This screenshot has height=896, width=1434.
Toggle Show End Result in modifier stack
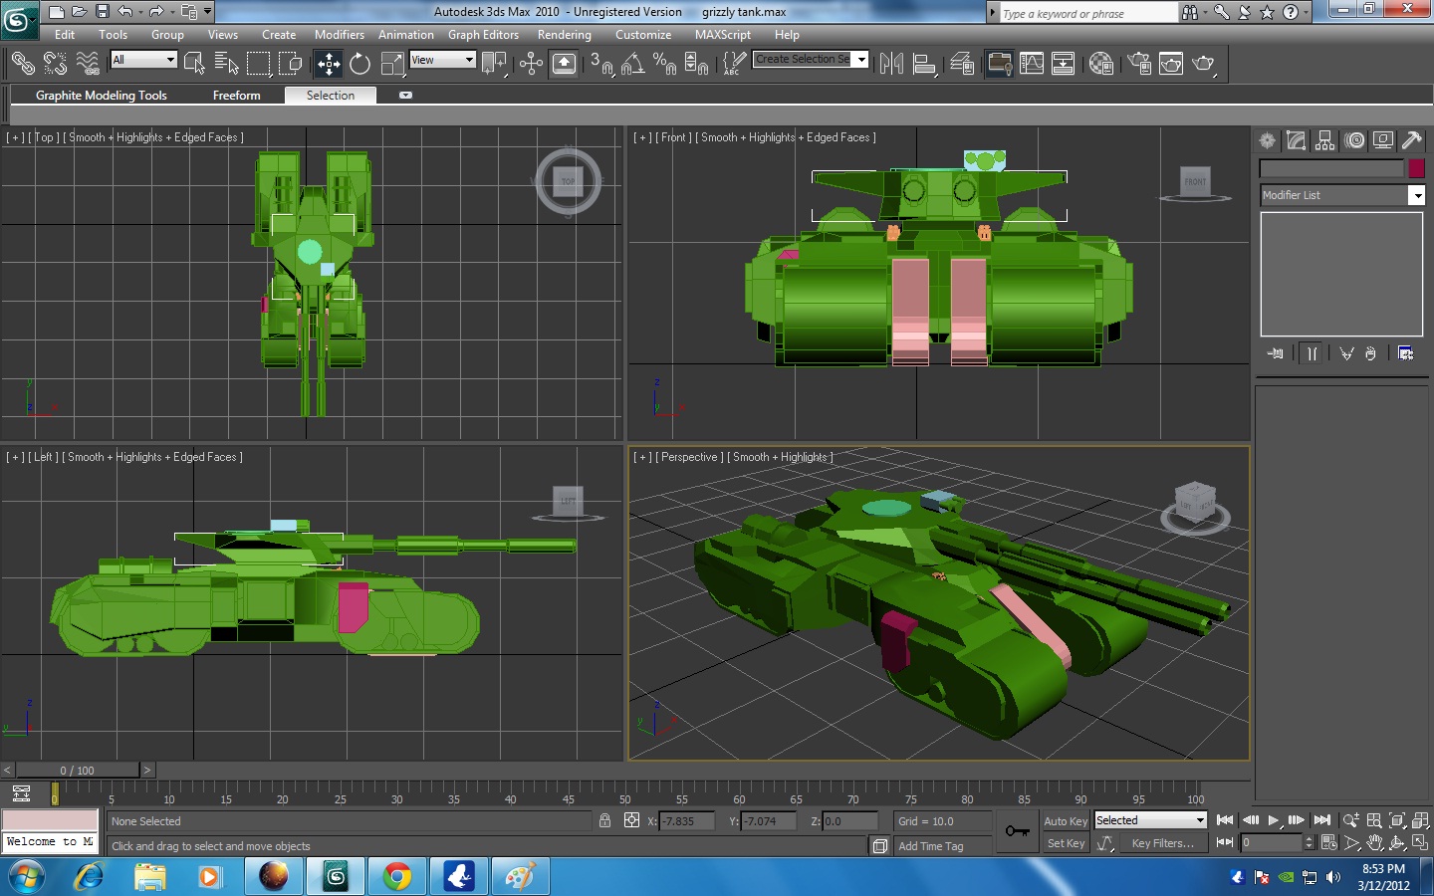tap(1313, 353)
